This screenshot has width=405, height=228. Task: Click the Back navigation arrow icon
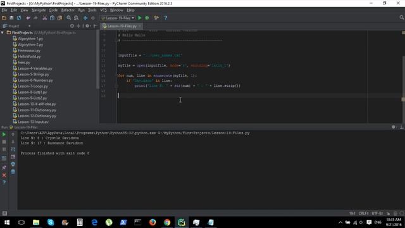[x=85, y=18]
